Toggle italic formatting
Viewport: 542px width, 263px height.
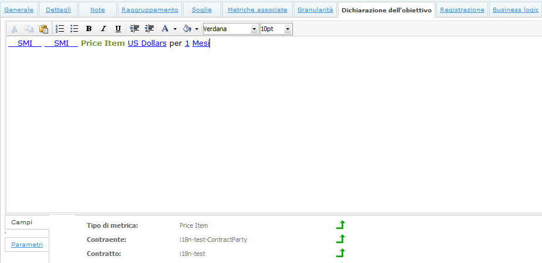click(x=103, y=29)
